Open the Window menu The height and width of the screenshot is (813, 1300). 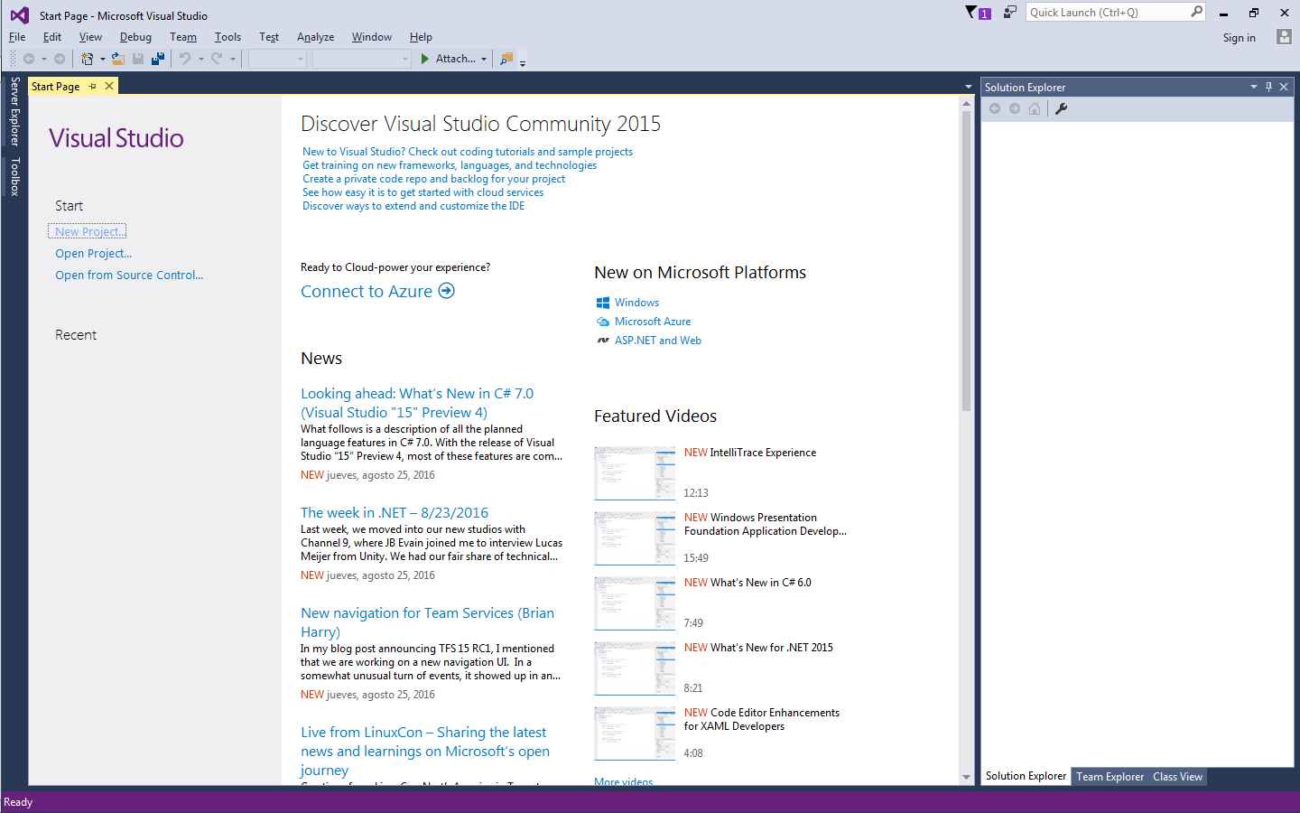click(372, 37)
